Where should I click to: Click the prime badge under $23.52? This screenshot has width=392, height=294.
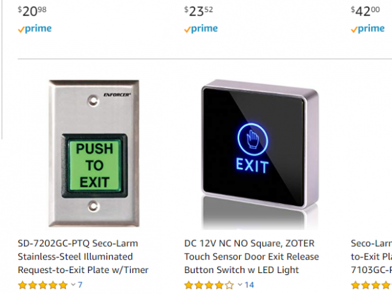201,29
